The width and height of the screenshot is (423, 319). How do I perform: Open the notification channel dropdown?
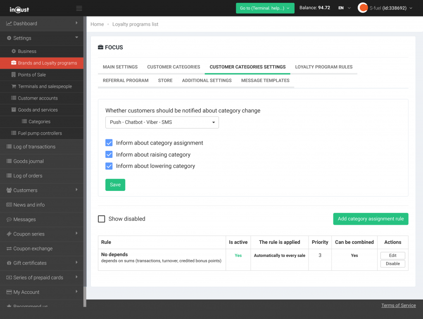pos(162,122)
